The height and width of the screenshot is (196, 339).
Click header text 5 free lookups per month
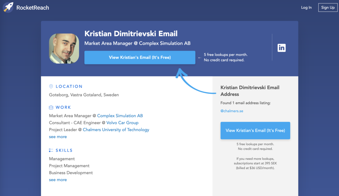tap(226, 55)
